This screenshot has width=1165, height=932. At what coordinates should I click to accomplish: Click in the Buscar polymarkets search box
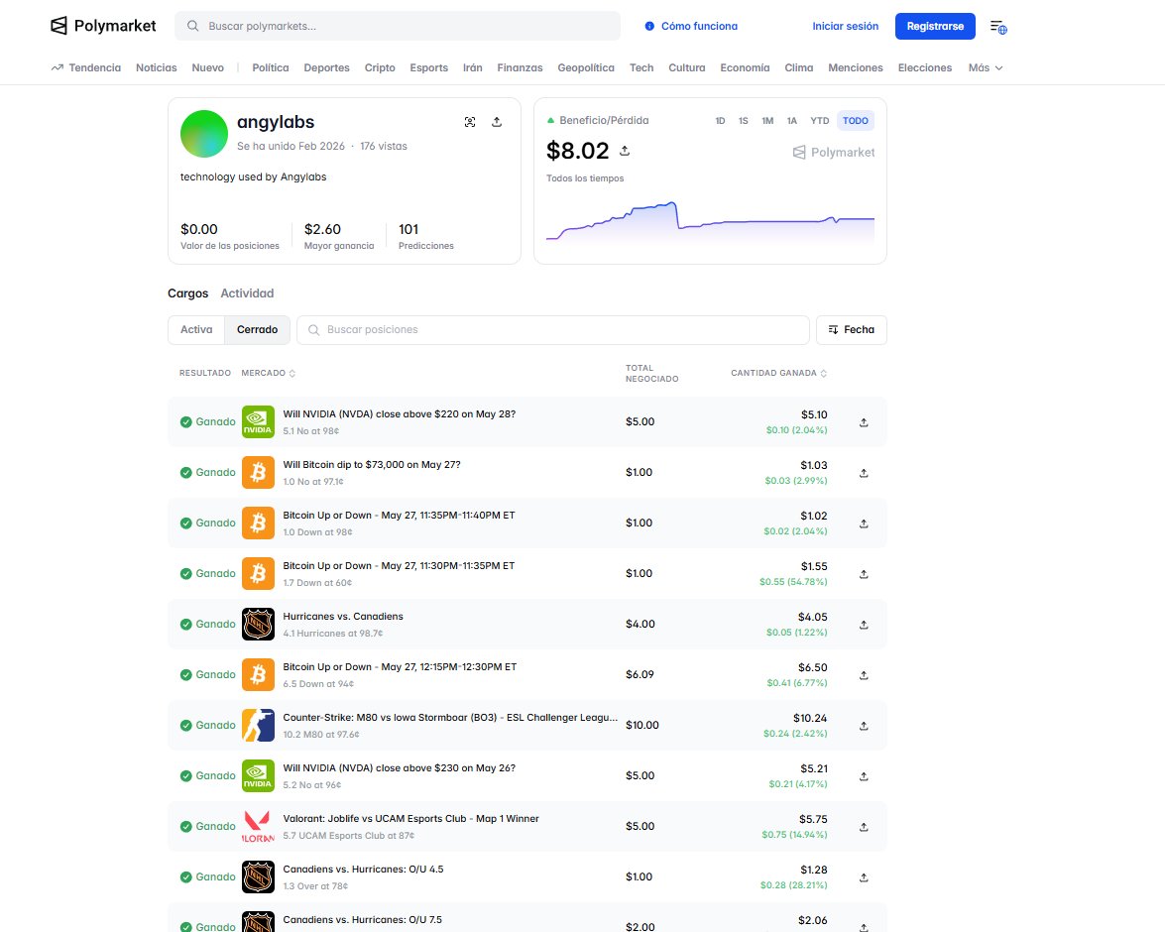[398, 26]
